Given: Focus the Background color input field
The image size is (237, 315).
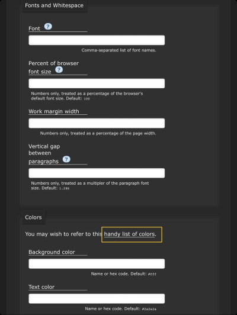Looking at the screenshot, I should [97, 263].
